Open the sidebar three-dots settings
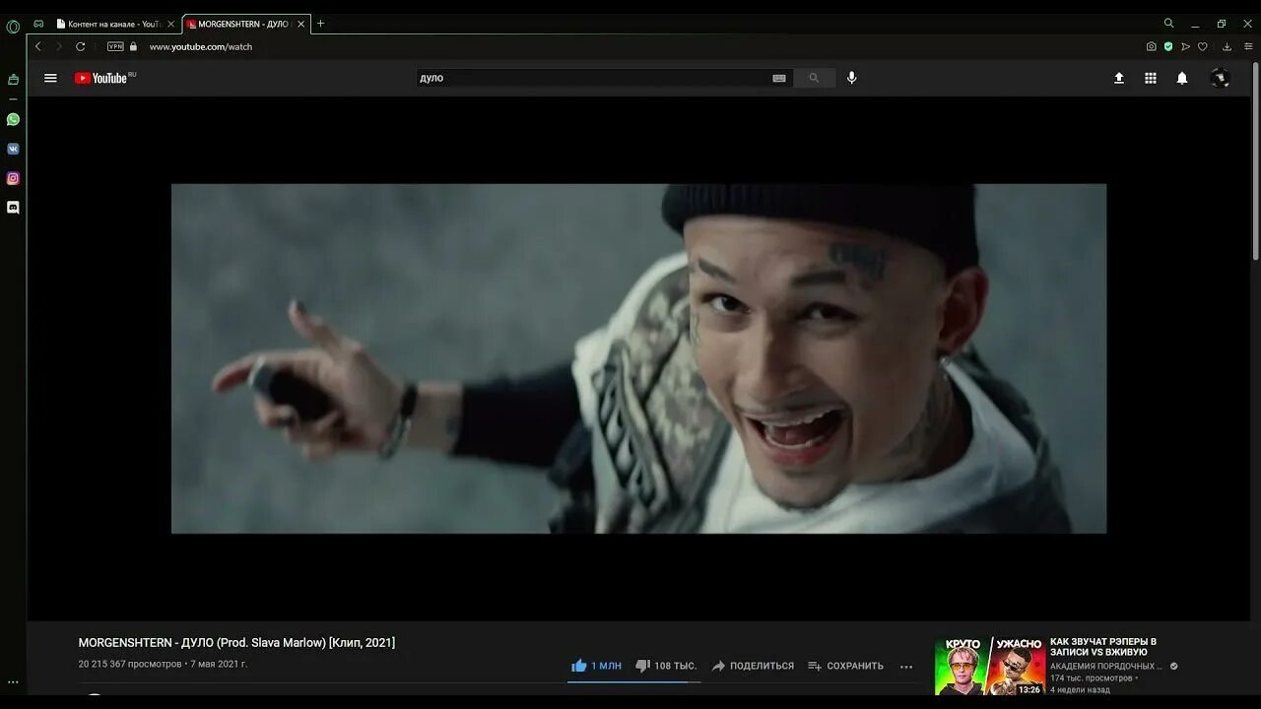 (13, 681)
